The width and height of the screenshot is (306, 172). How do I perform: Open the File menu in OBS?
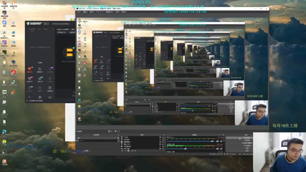click(78, 12)
